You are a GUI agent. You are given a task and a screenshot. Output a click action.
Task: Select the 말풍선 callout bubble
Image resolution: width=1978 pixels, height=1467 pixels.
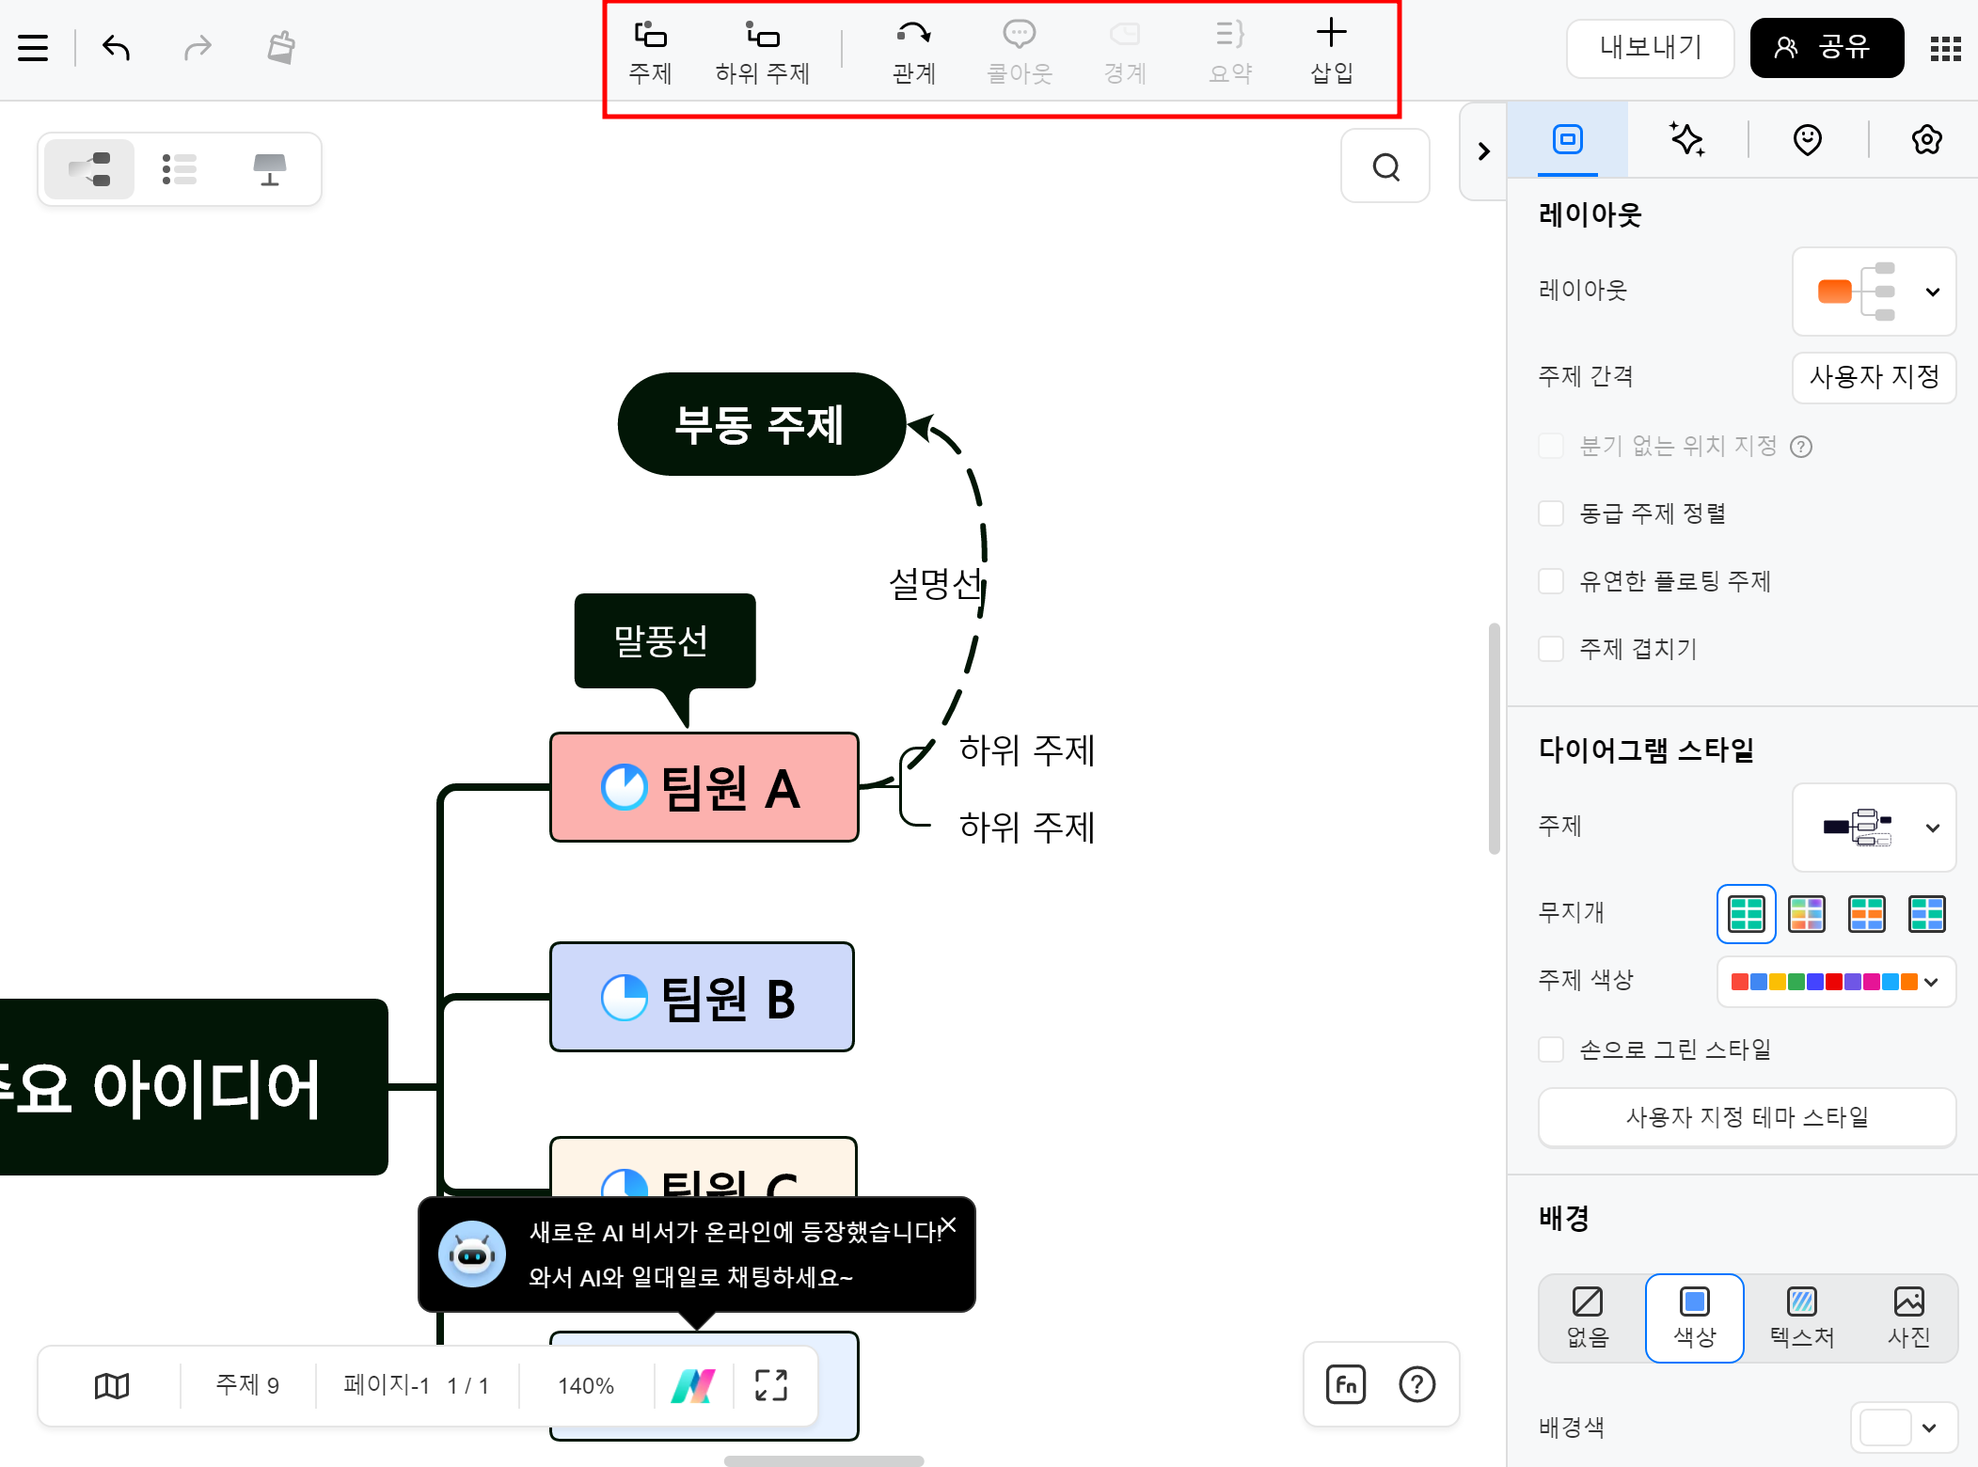(665, 641)
